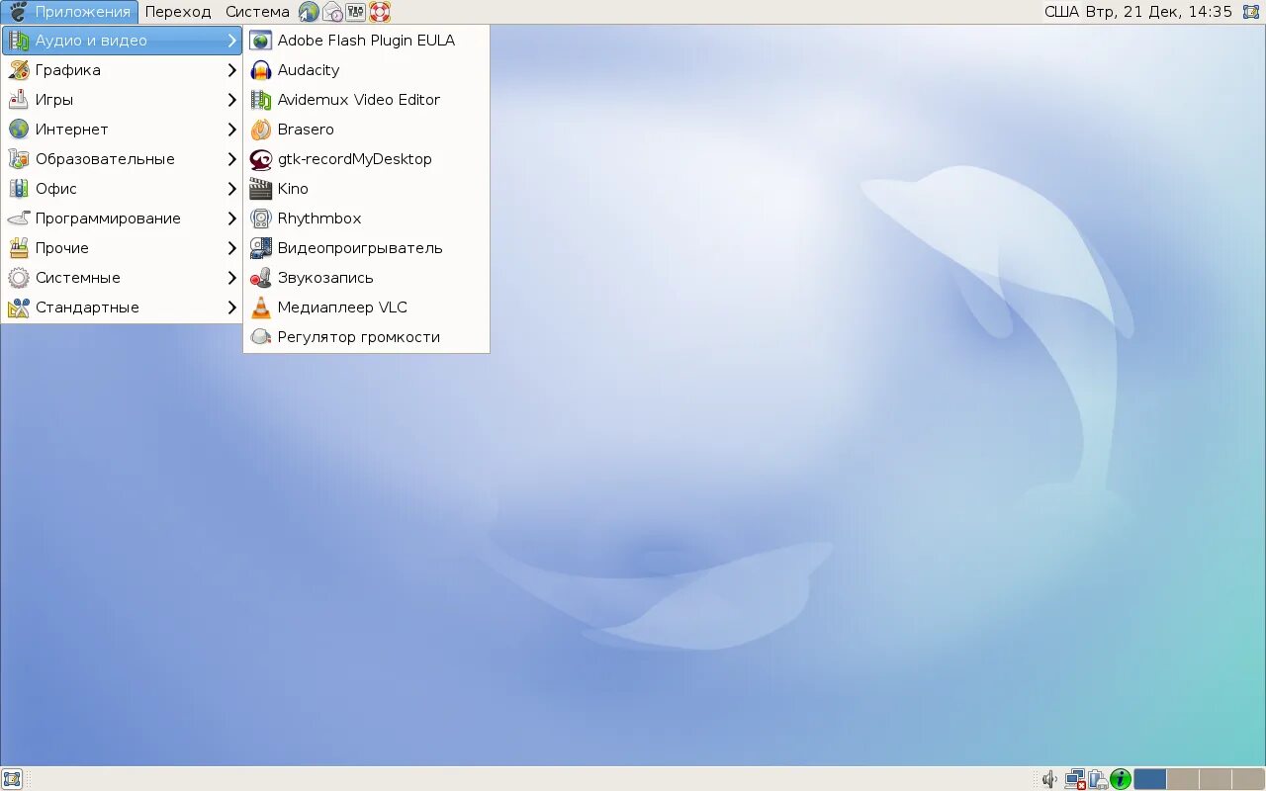1266x791 pixels.
Task: Click the speaker volume tray icon
Action: [x=1050, y=779]
